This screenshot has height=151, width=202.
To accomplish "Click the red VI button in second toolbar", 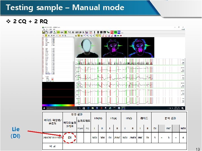I will click(x=43, y=36).
